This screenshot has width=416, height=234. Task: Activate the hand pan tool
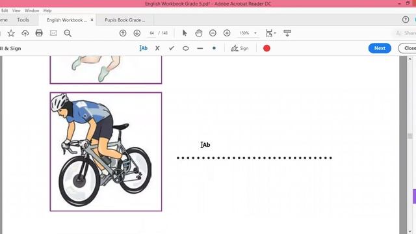pyautogui.click(x=198, y=33)
